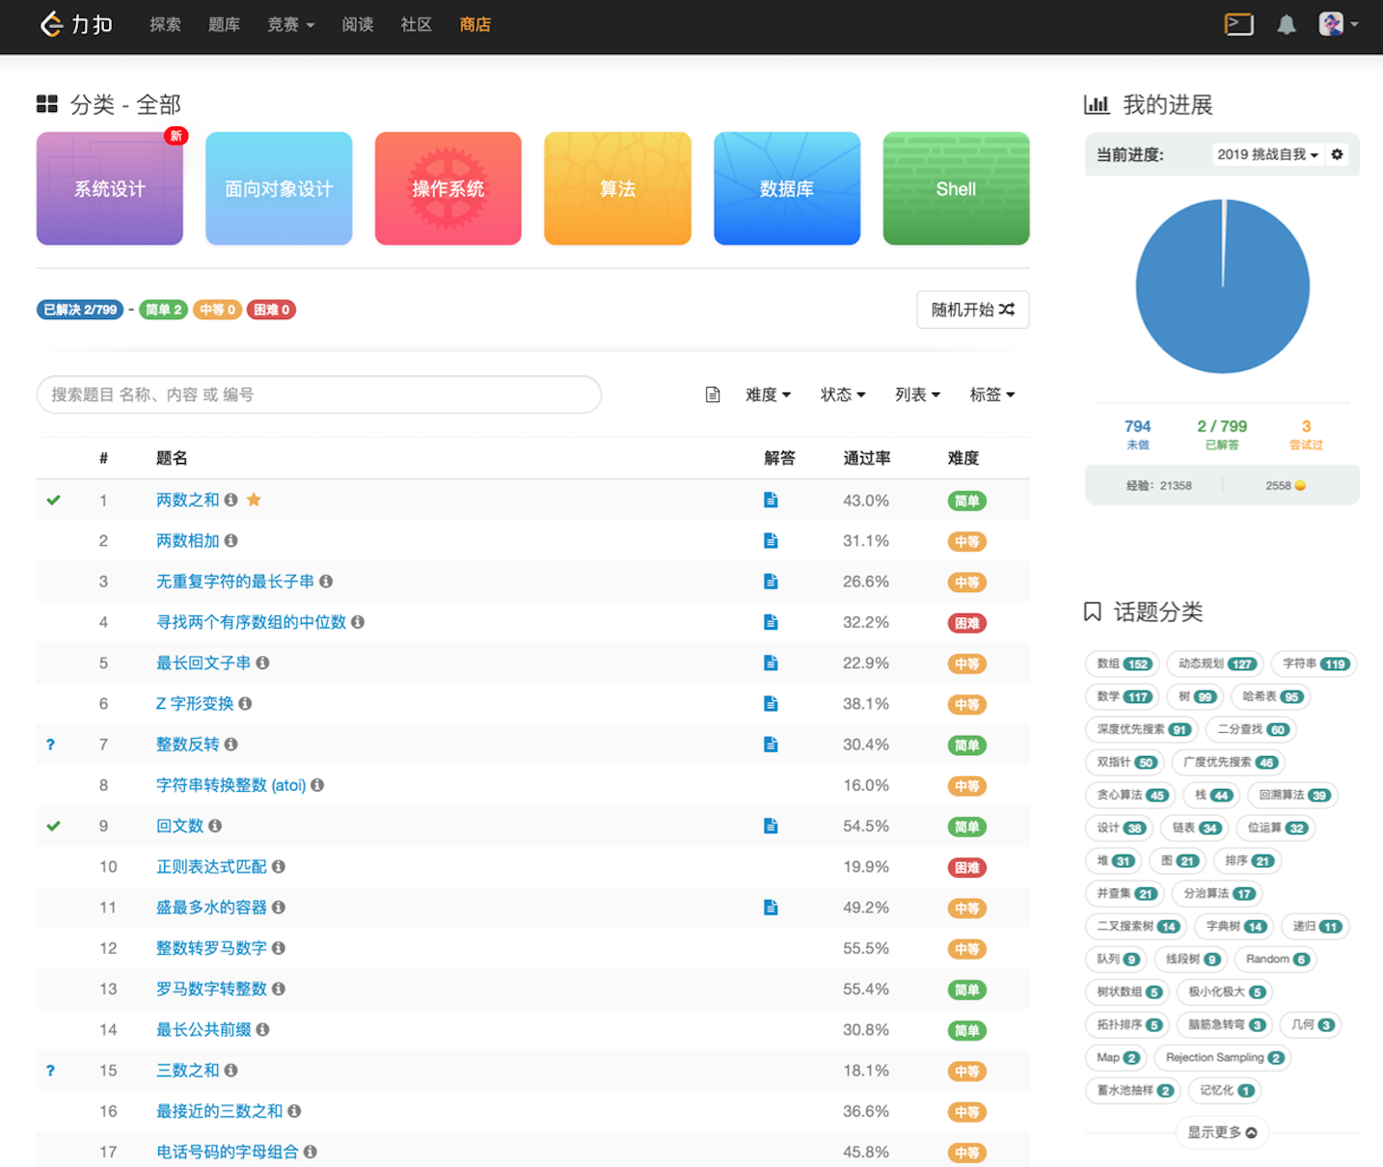Click the 通过率 column header
Screen dimensions: 1383x1167
pos(867,458)
